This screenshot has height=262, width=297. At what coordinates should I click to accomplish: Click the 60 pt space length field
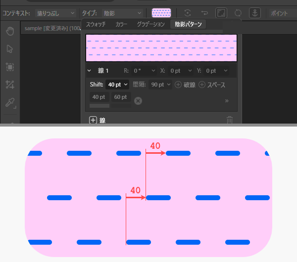click(121, 97)
